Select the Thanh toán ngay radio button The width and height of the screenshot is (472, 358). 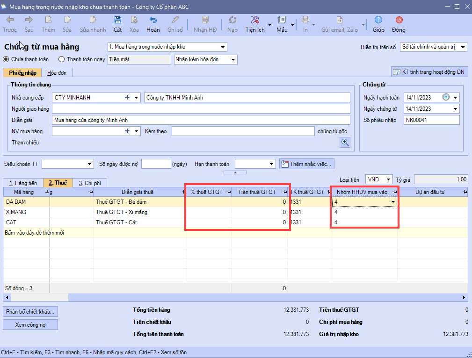pos(61,59)
